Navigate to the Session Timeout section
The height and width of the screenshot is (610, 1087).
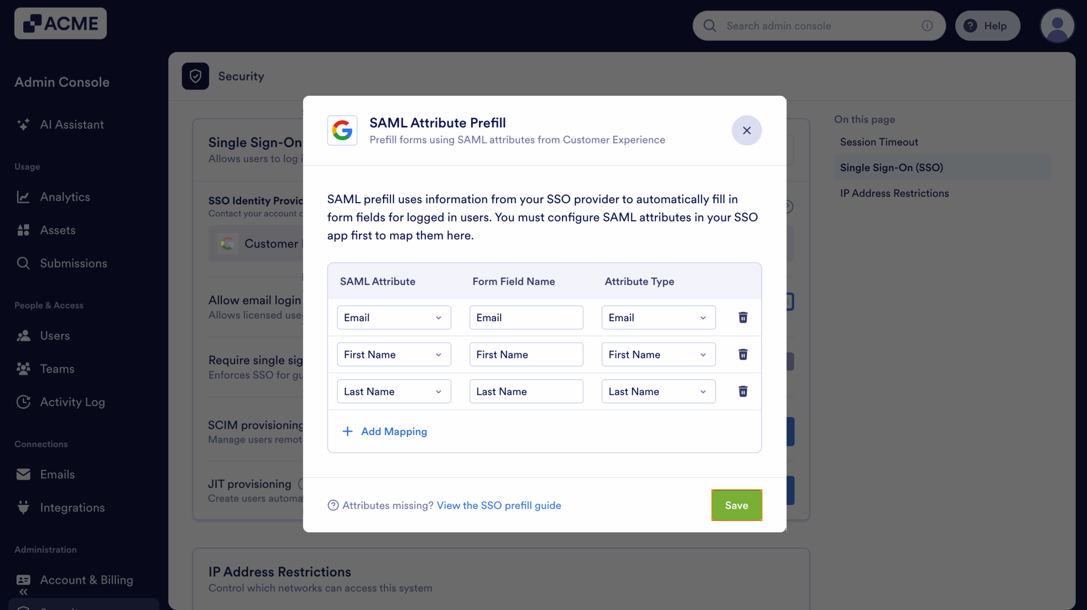coord(879,142)
